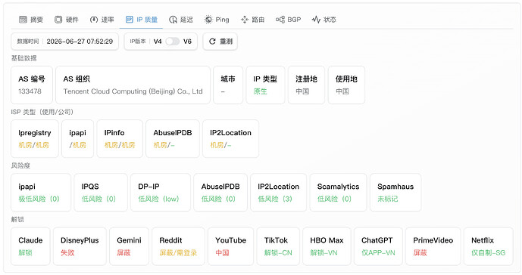
Task: Click the YouTube 中国 card
Action: pyautogui.click(x=231, y=246)
